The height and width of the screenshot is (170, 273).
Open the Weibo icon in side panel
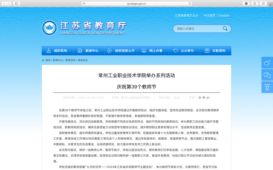tap(267, 63)
